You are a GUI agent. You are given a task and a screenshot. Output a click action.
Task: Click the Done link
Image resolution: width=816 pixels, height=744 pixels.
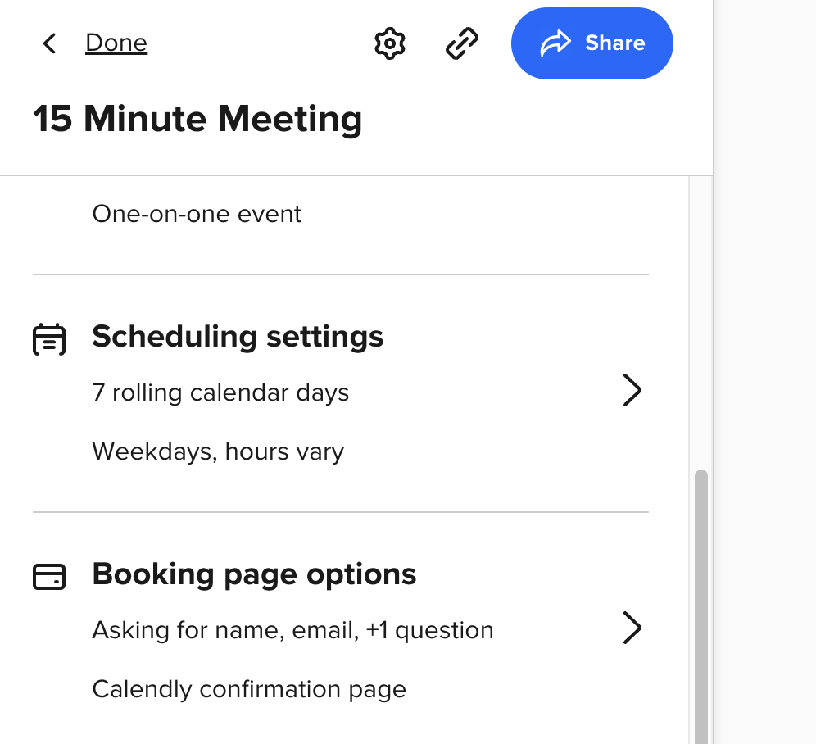point(116,43)
